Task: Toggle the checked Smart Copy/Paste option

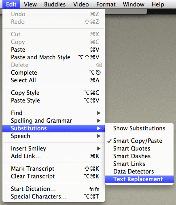Action: (x=139, y=141)
